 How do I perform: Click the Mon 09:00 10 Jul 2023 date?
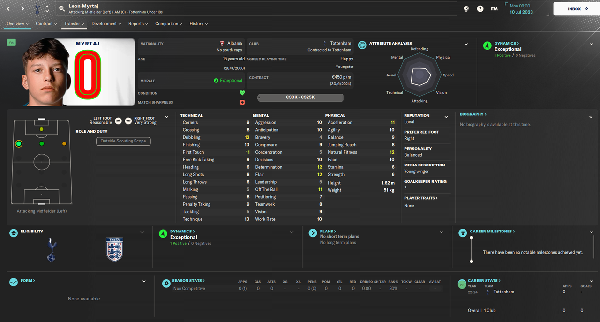coord(521,9)
